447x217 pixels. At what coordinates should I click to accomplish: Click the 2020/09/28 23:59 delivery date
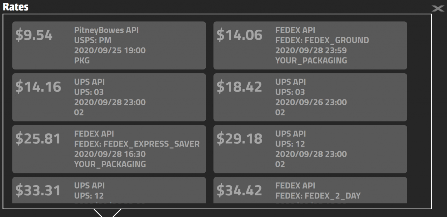tap(311, 51)
